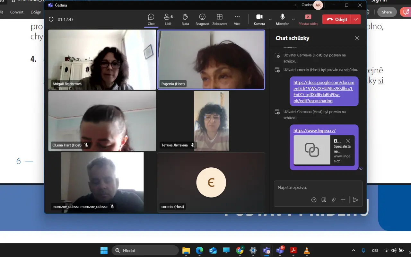Expand the camera options dropdown arrow

click(x=270, y=19)
